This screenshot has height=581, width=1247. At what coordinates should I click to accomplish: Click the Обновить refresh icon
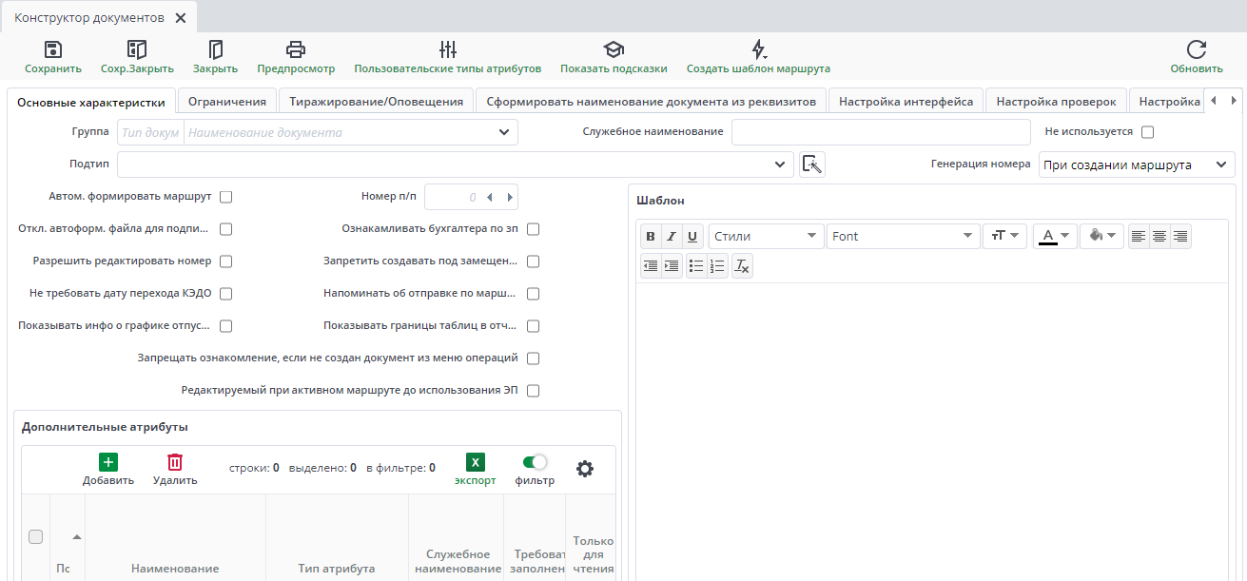click(x=1197, y=50)
